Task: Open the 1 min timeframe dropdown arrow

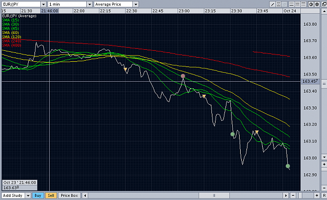Action: click(89, 4)
